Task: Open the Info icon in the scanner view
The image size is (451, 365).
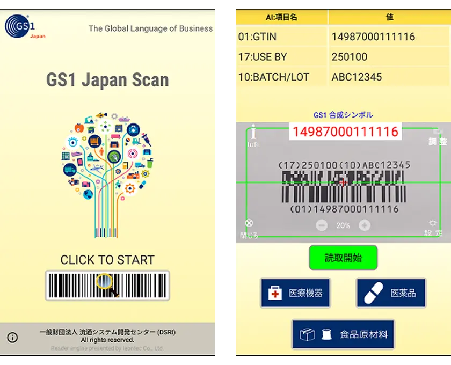Action: pyautogui.click(x=253, y=136)
